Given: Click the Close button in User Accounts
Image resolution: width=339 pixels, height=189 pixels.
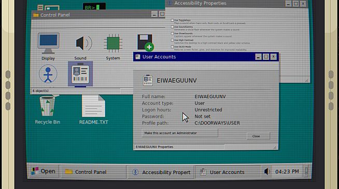Looking at the screenshot, I should point(258,136).
